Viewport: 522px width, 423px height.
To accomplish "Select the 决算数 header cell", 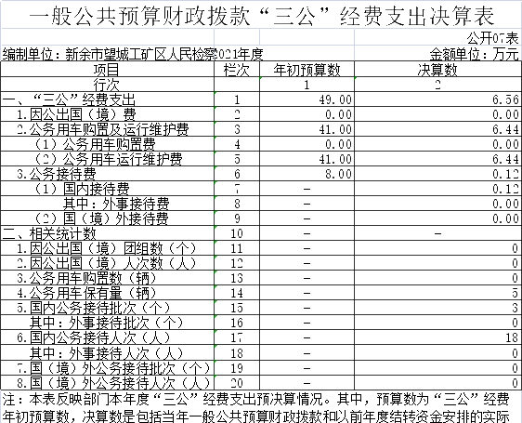I will (x=437, y=70).
